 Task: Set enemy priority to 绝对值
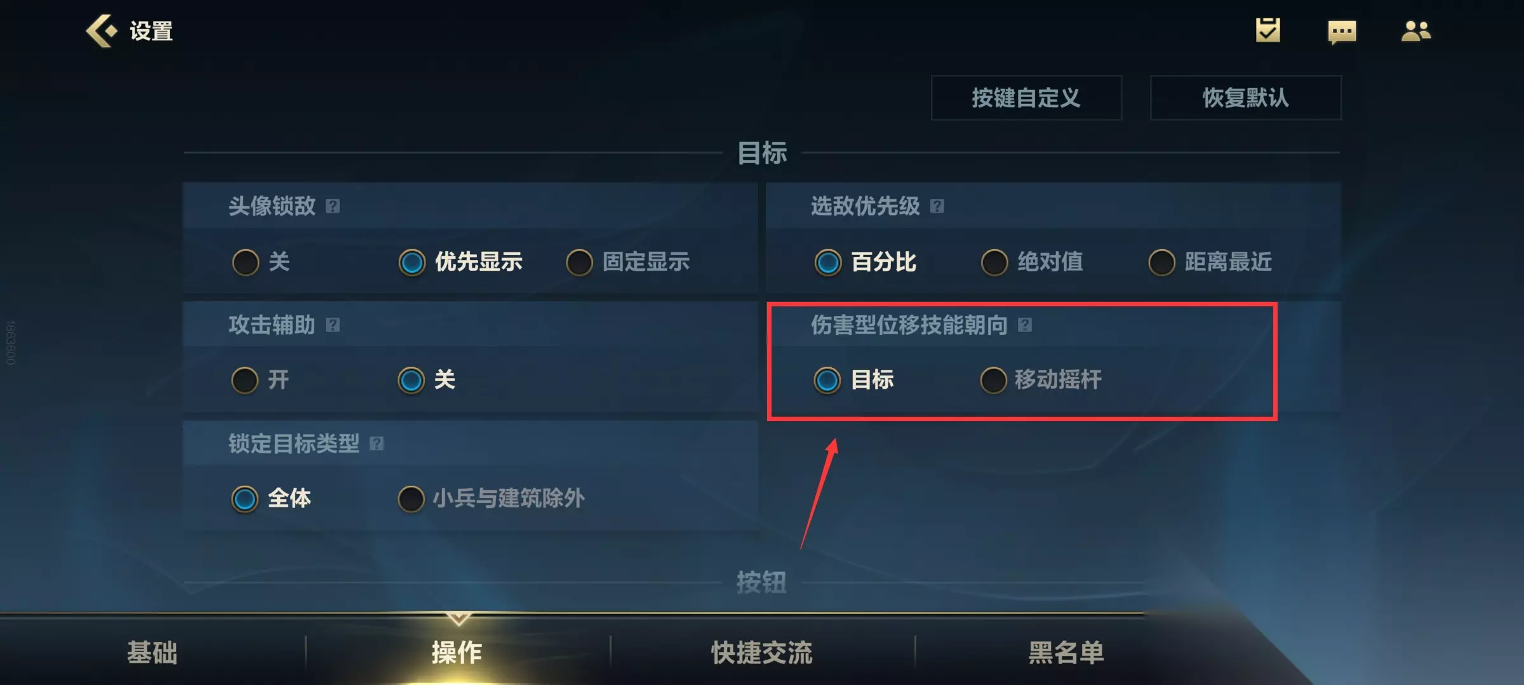pos(1032,262)
